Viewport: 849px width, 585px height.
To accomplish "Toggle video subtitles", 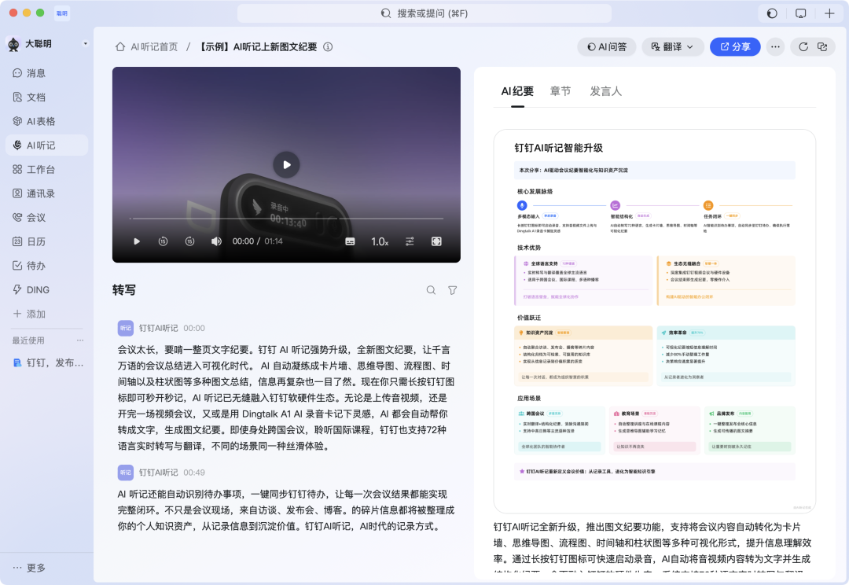I will pos(351,241).
